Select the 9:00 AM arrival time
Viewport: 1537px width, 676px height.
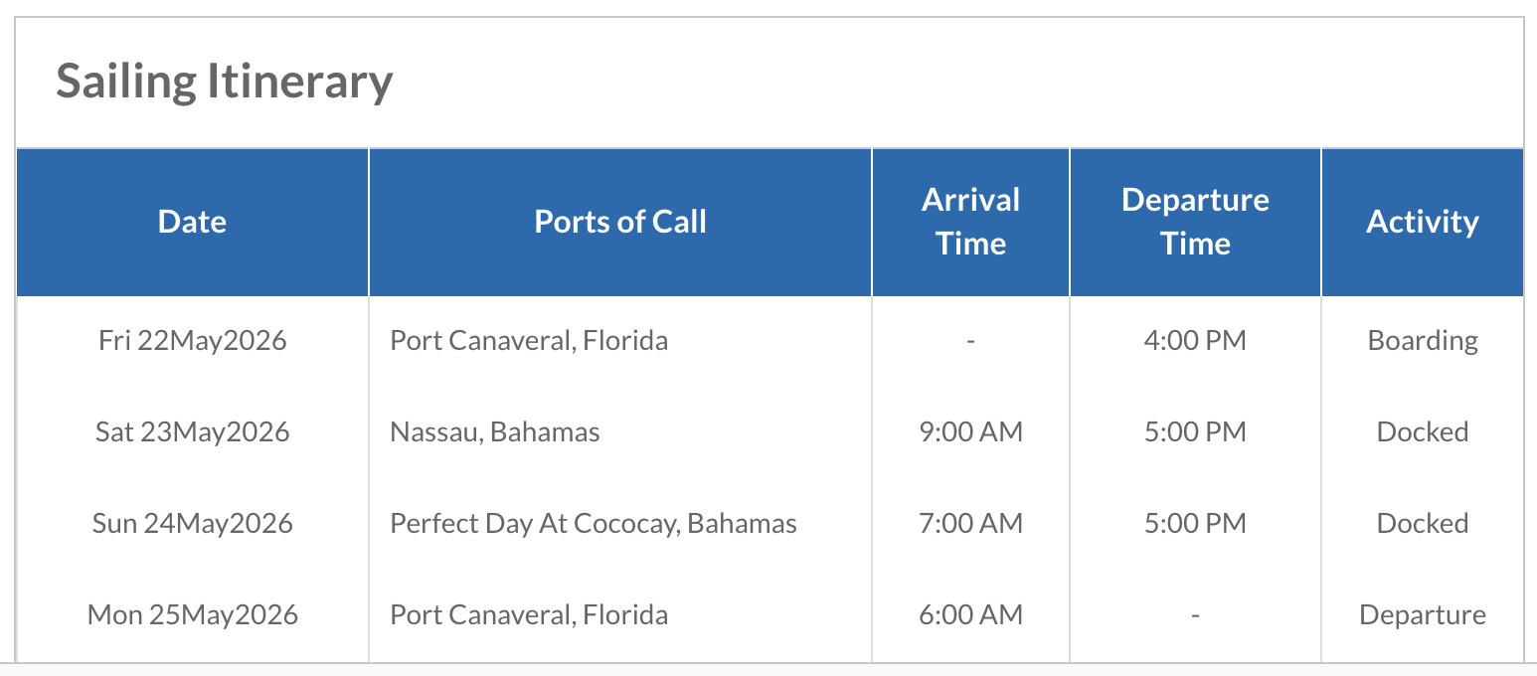pyautogui.click(x=970, y=432)
